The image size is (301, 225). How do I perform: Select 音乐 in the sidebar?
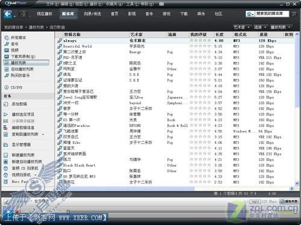point(11,44)
